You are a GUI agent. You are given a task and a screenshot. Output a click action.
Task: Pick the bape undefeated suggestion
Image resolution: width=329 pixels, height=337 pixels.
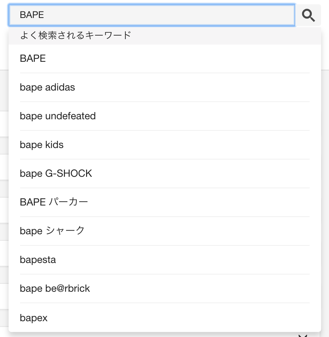click(164, 116)
